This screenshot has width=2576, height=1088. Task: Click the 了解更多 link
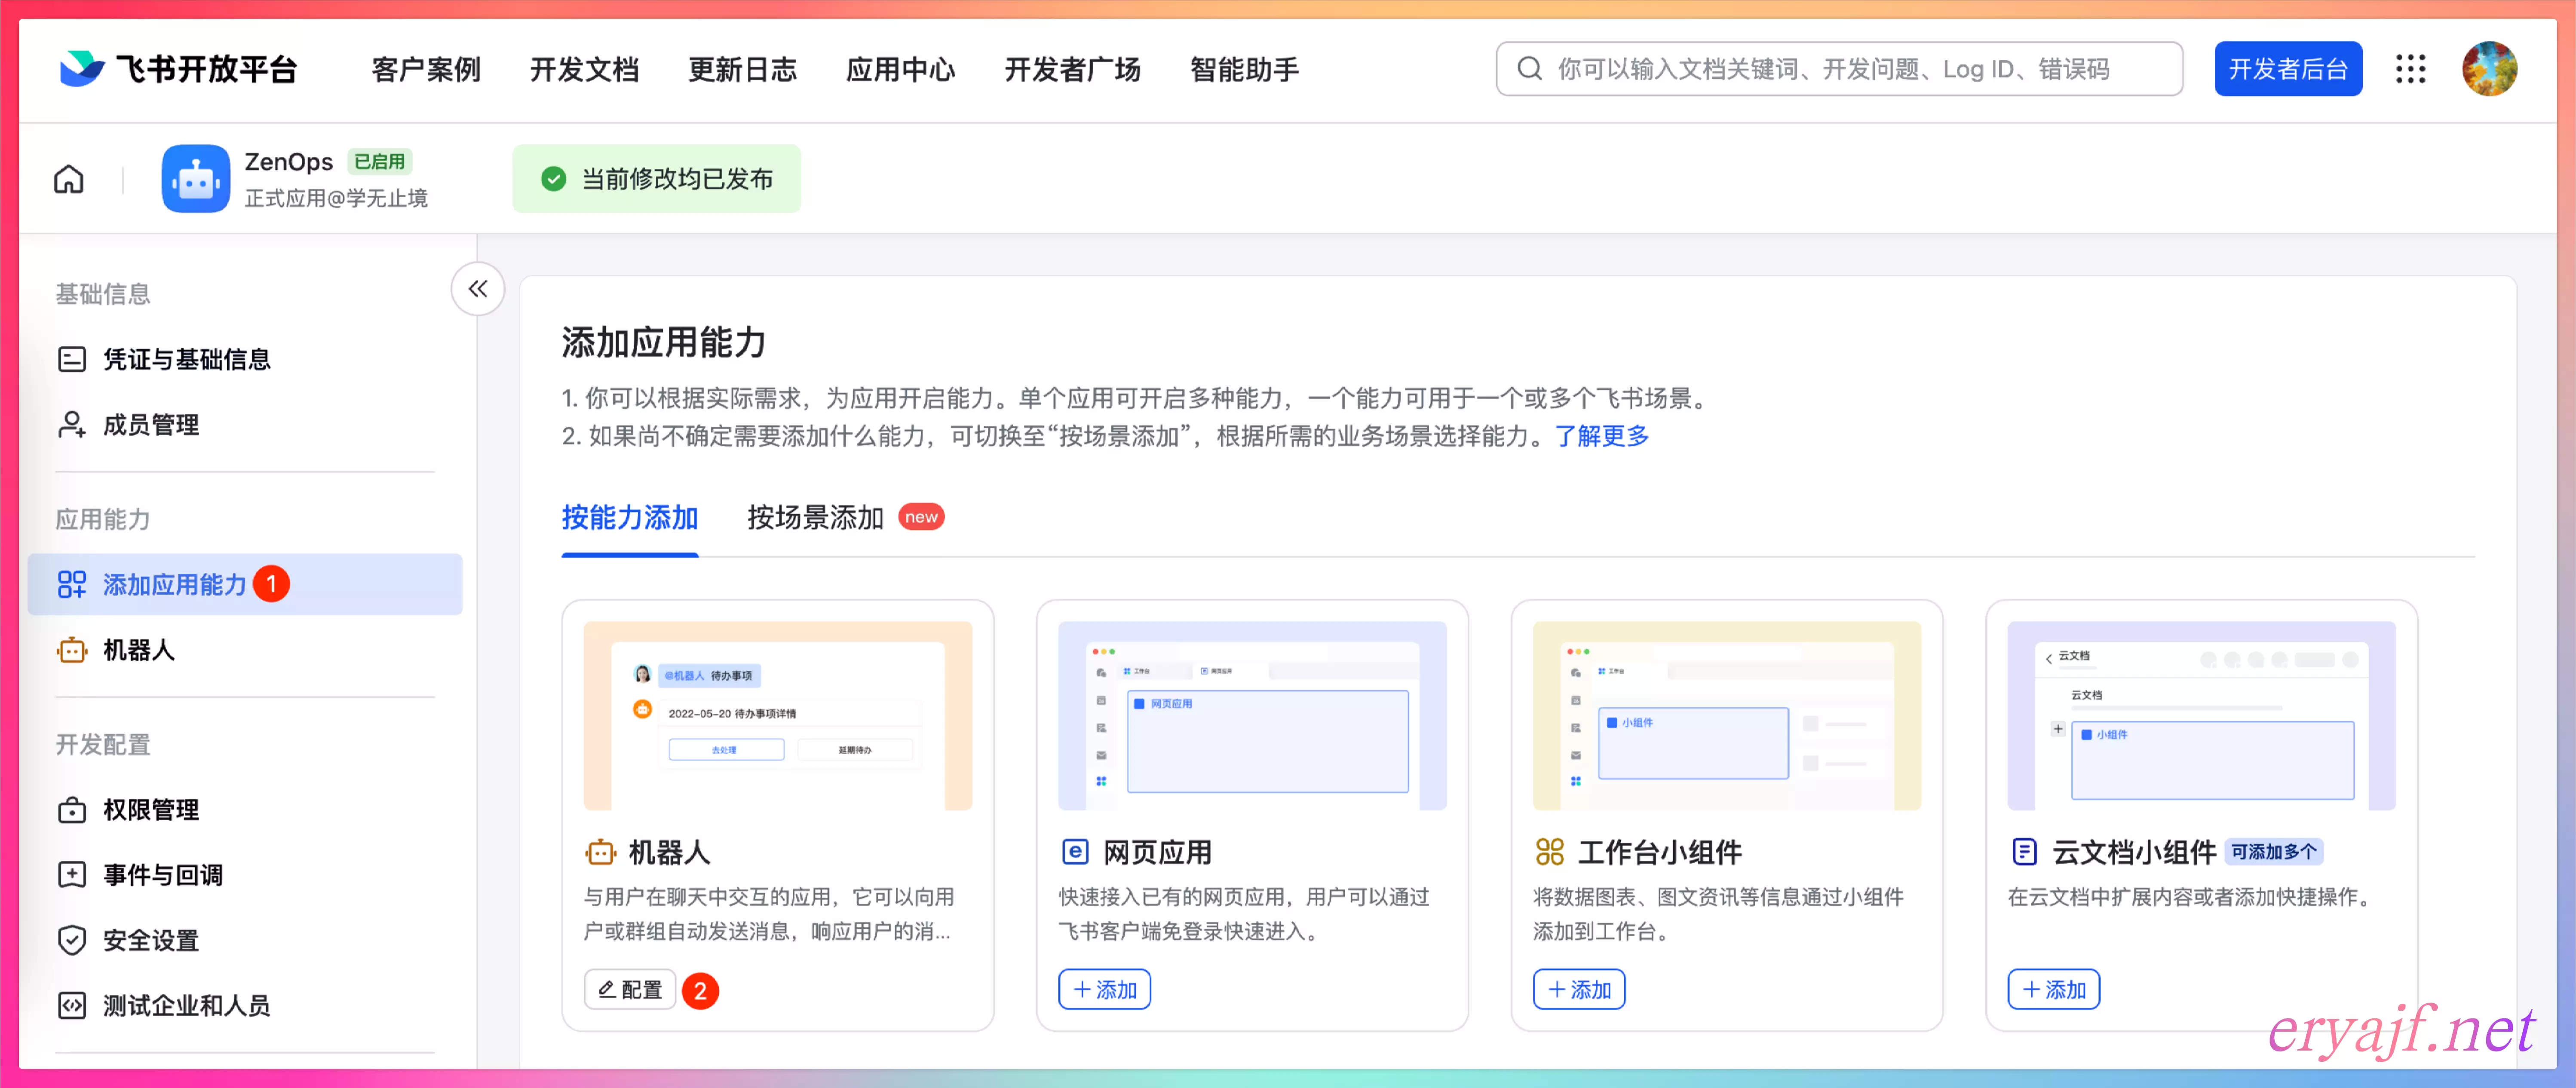point(1601,437)
